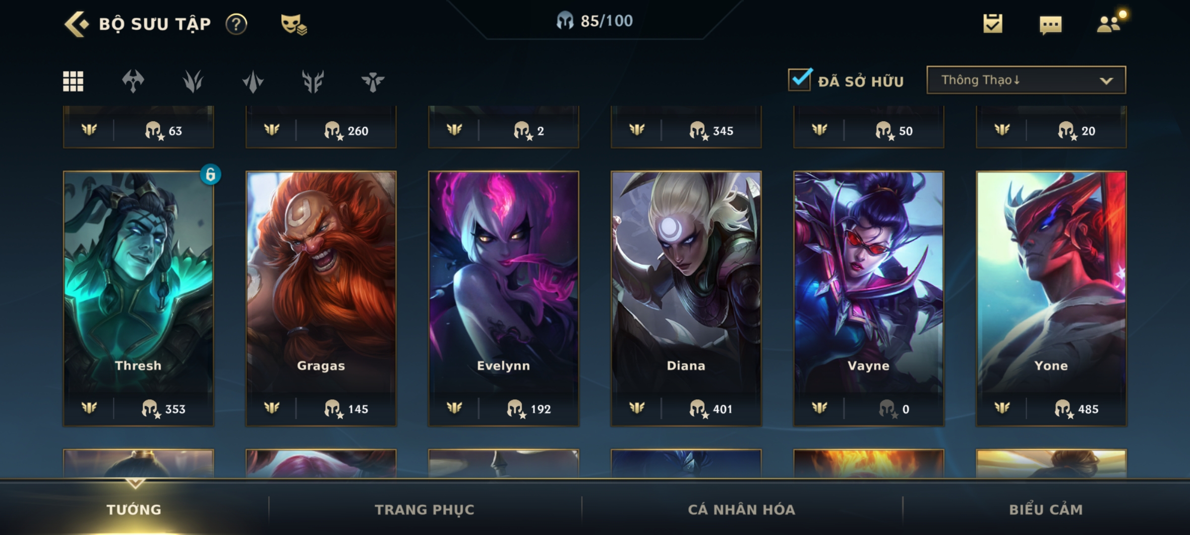
Task: Open the Thông Thạo sort dropdown
Action: [1026, 80]
